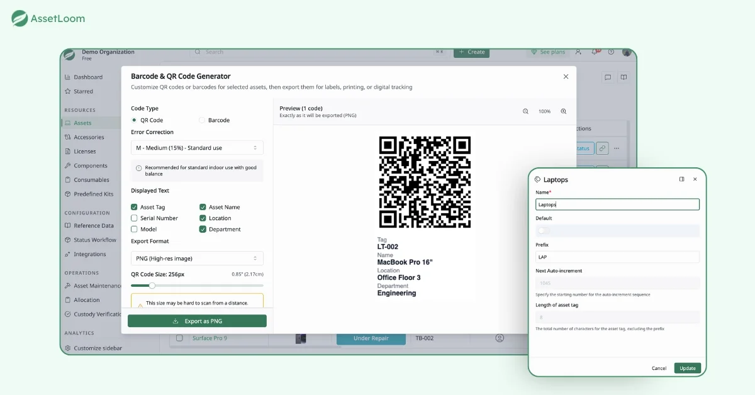Open the Export Format dropdown
The height and width of the screenshot is (395, 755).
click(x=197, y=259)
